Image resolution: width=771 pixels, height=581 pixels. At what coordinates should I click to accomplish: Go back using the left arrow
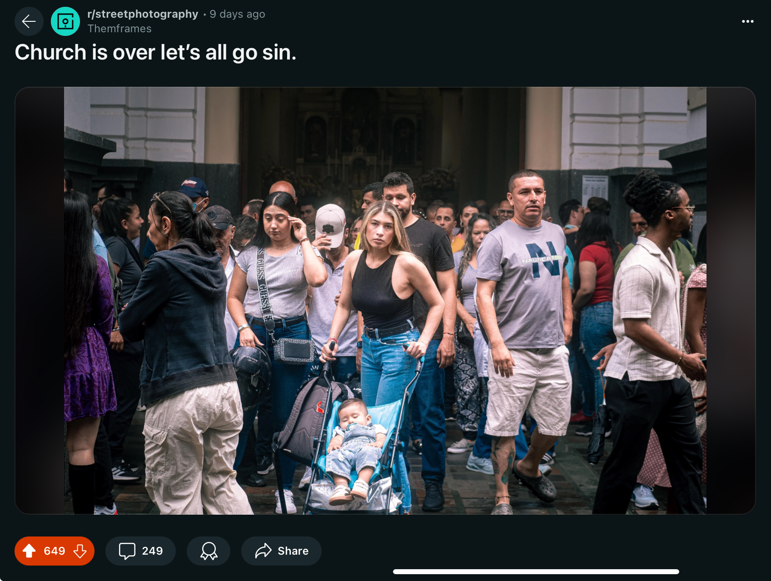click(29, 21)
